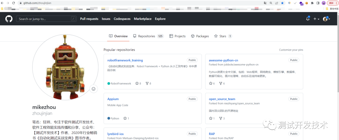Open the robotframework_training repository
Image resolution: width=339 pixels, height=140 pixels.
tap(125, 60)
